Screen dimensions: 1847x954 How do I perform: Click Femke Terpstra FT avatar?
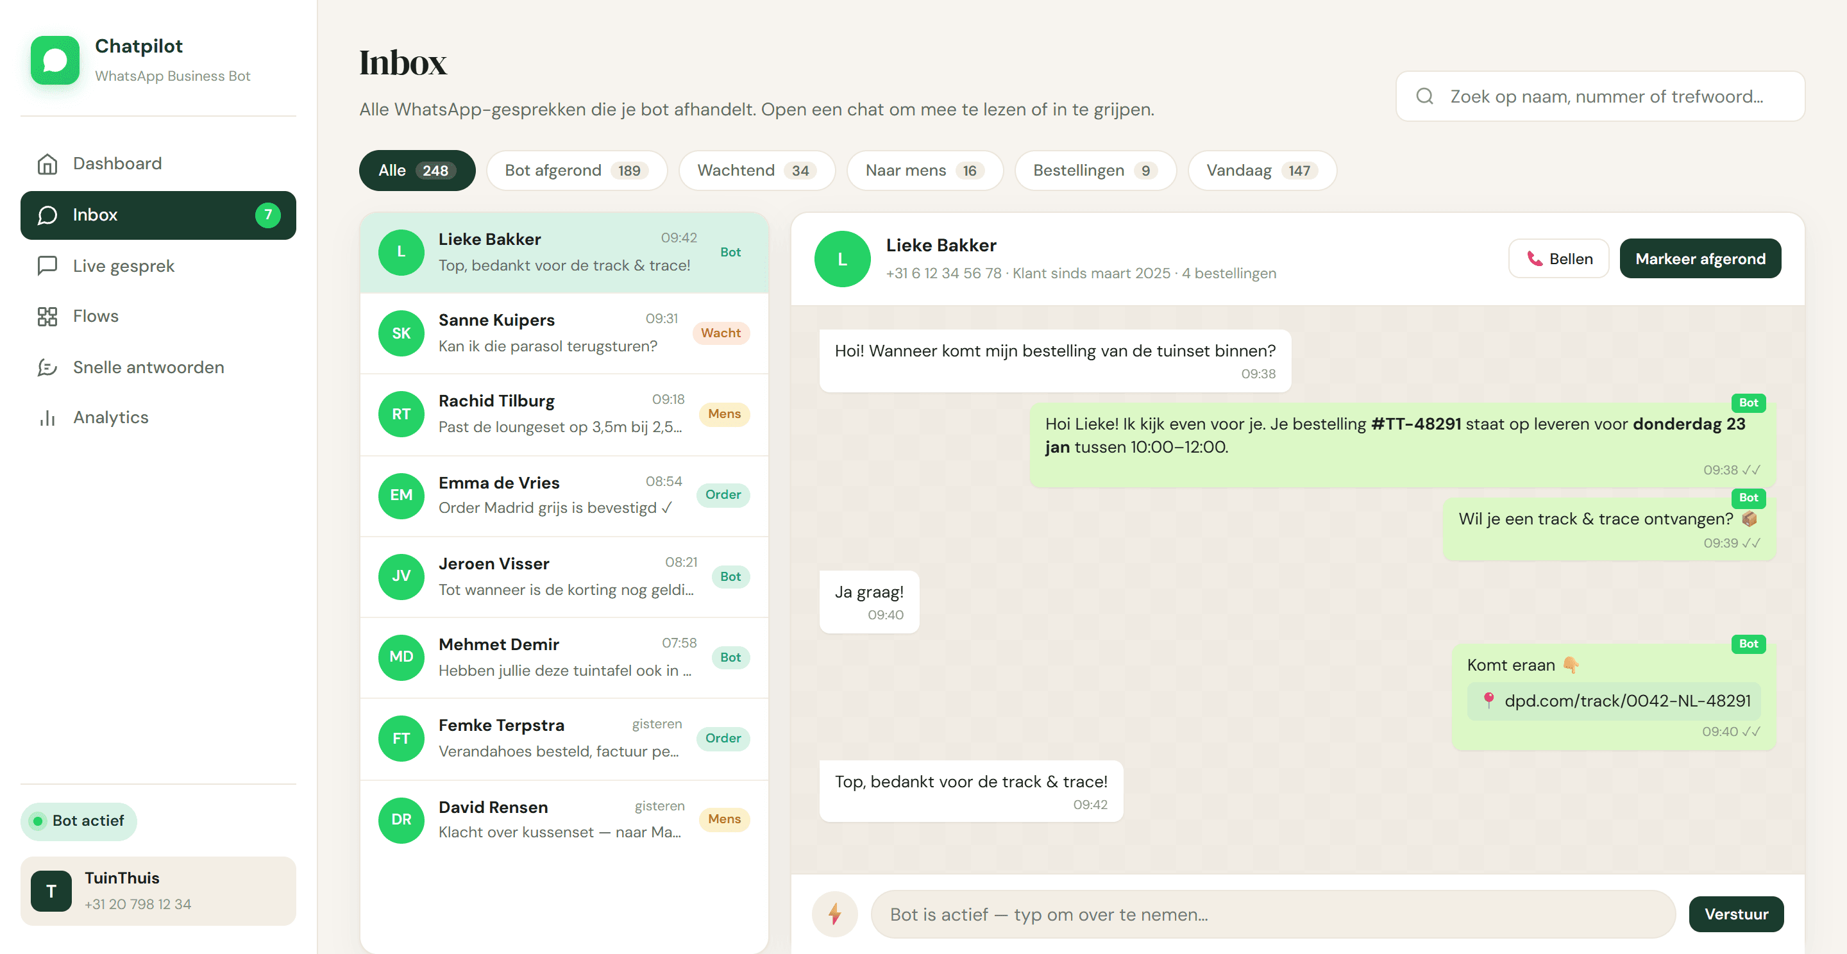(401, 738)
